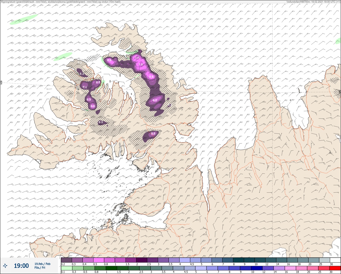Viewport: 341px width, 274px height.
Task: Click the dark green 1 swatch in lower legend
Action: click(x=111, y=268)
